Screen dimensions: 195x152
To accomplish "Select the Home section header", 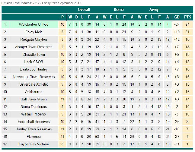I will tap(119, 10).
